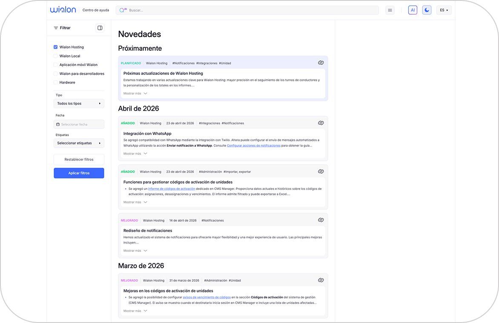This screenshot has width=499, height=323.
Task: Click title Mejoras en los códigos de activación
Action: tap(168, 291)
